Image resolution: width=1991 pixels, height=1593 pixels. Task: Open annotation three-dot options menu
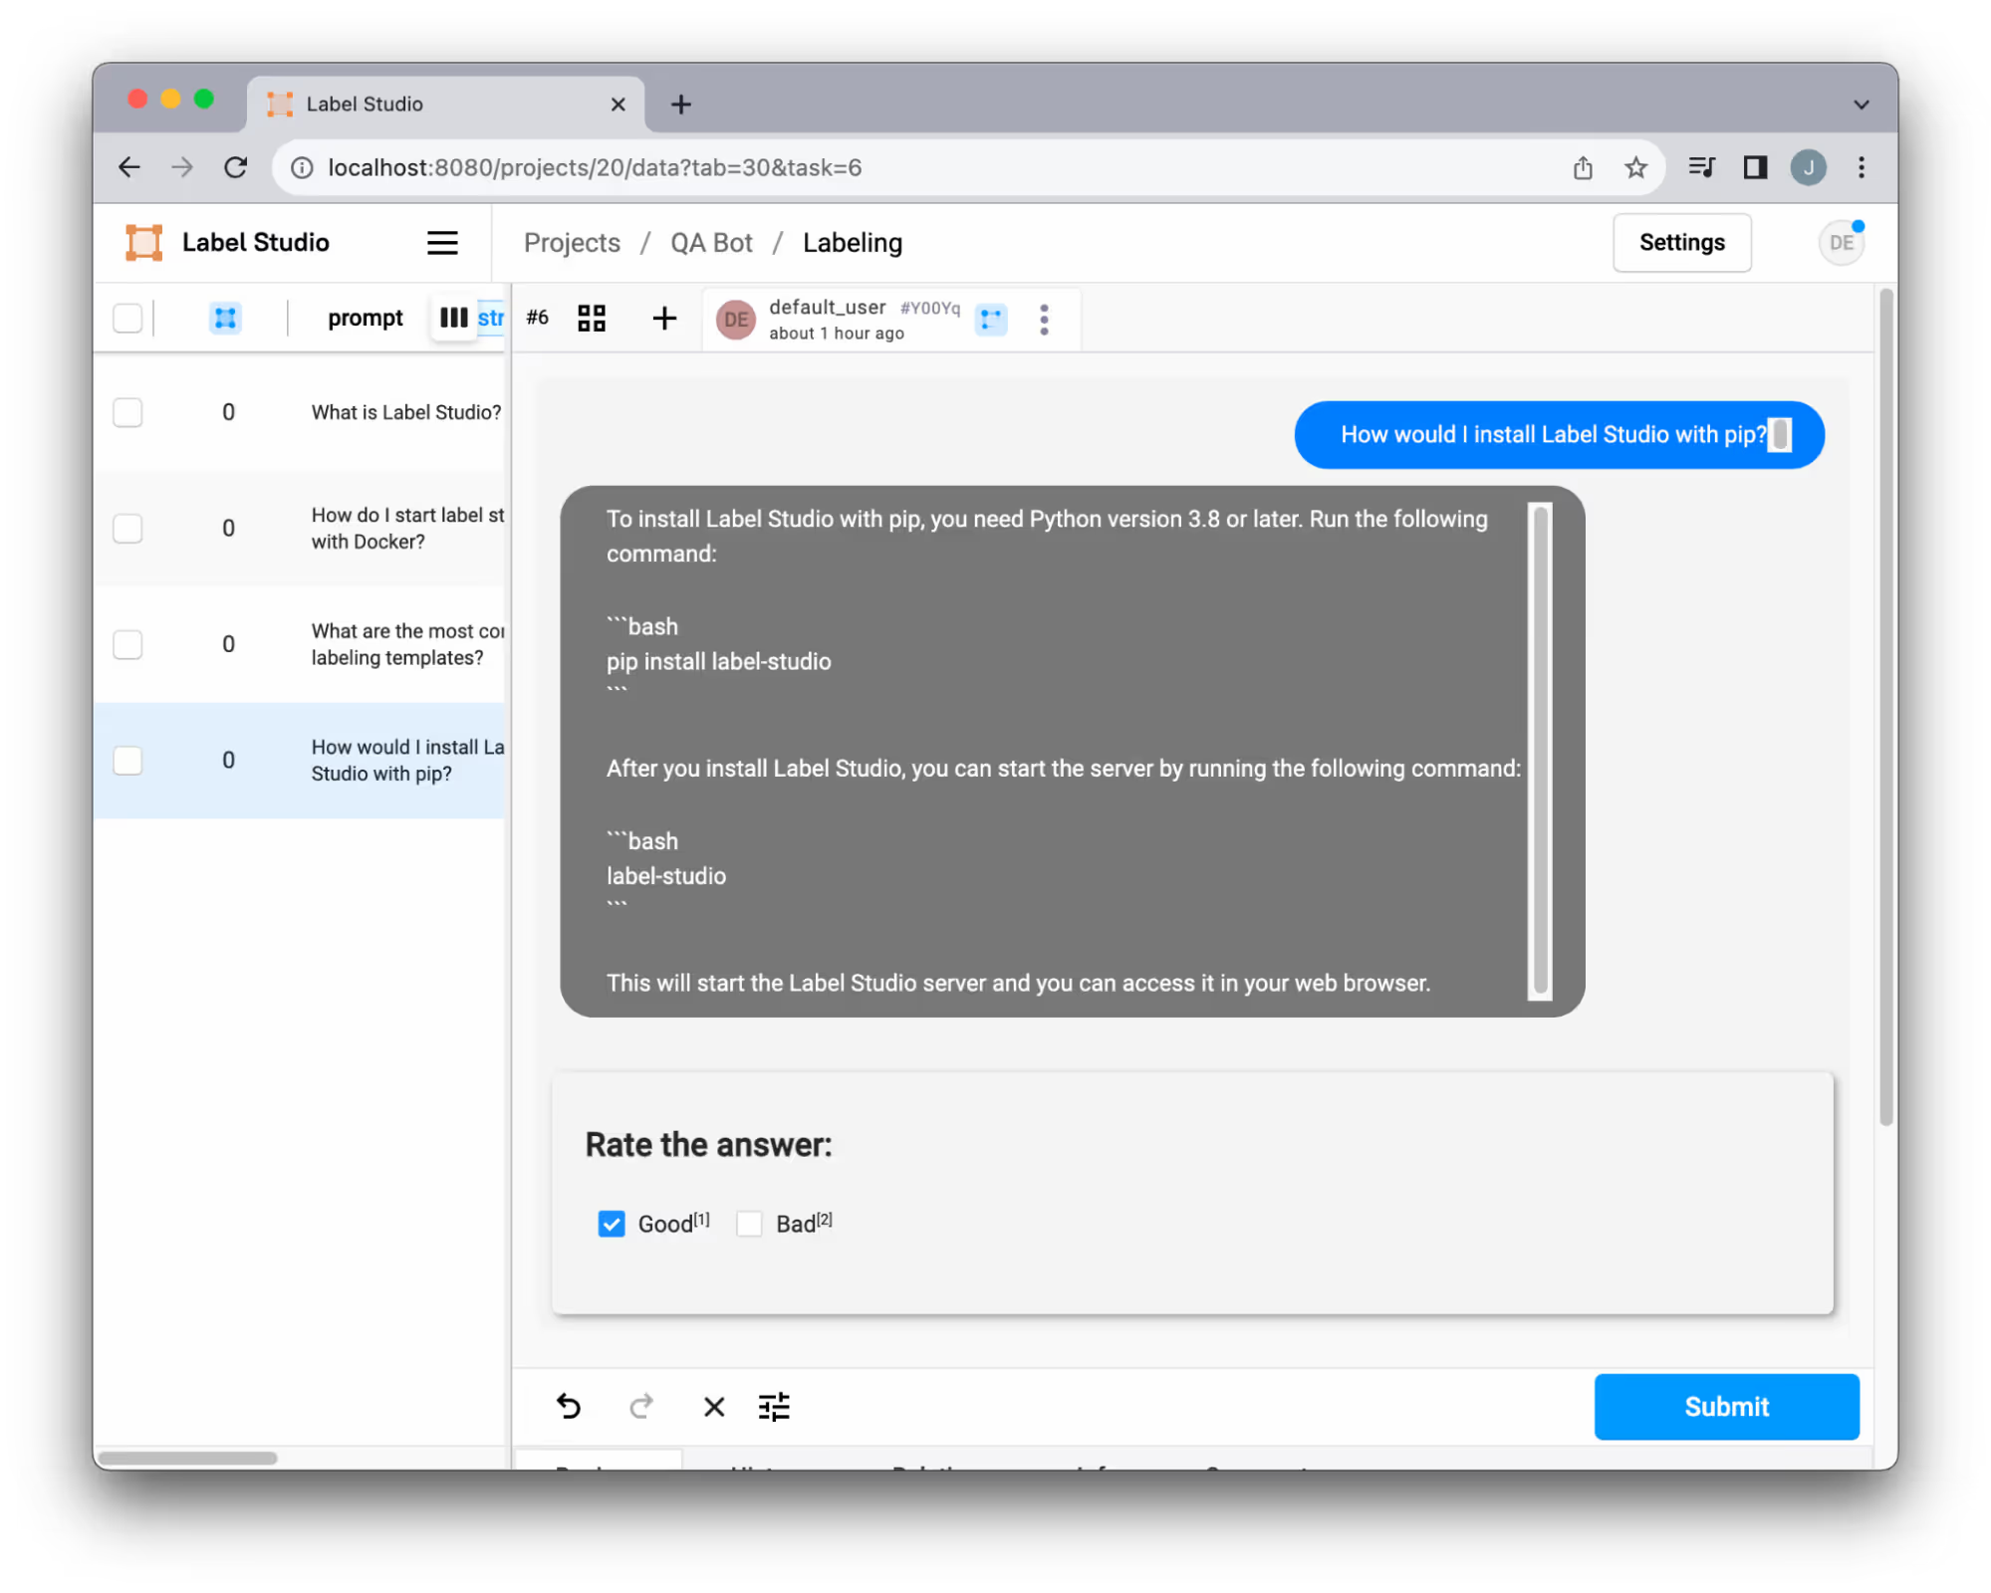tap(1044, 320)
